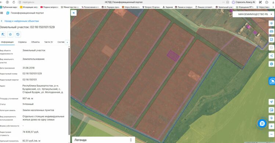
Task: Open the Подача запросов bookmark
Action: pos(49,7)
